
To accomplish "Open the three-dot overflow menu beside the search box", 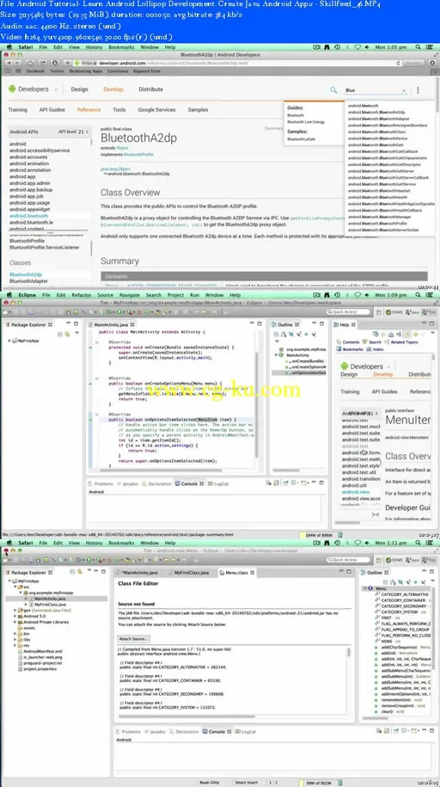I will [x=418, y=90].
